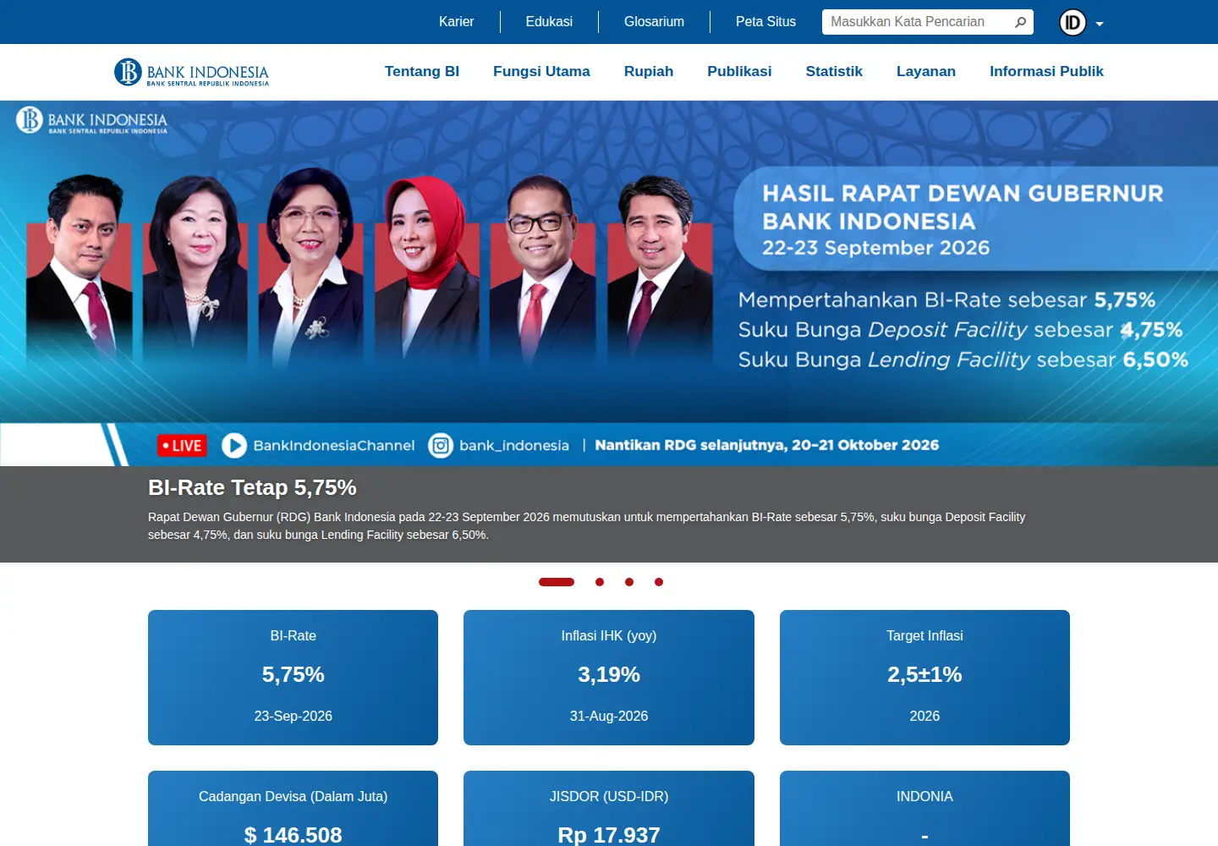
Task: Select the third carousel dot
Action: point(629,582)
